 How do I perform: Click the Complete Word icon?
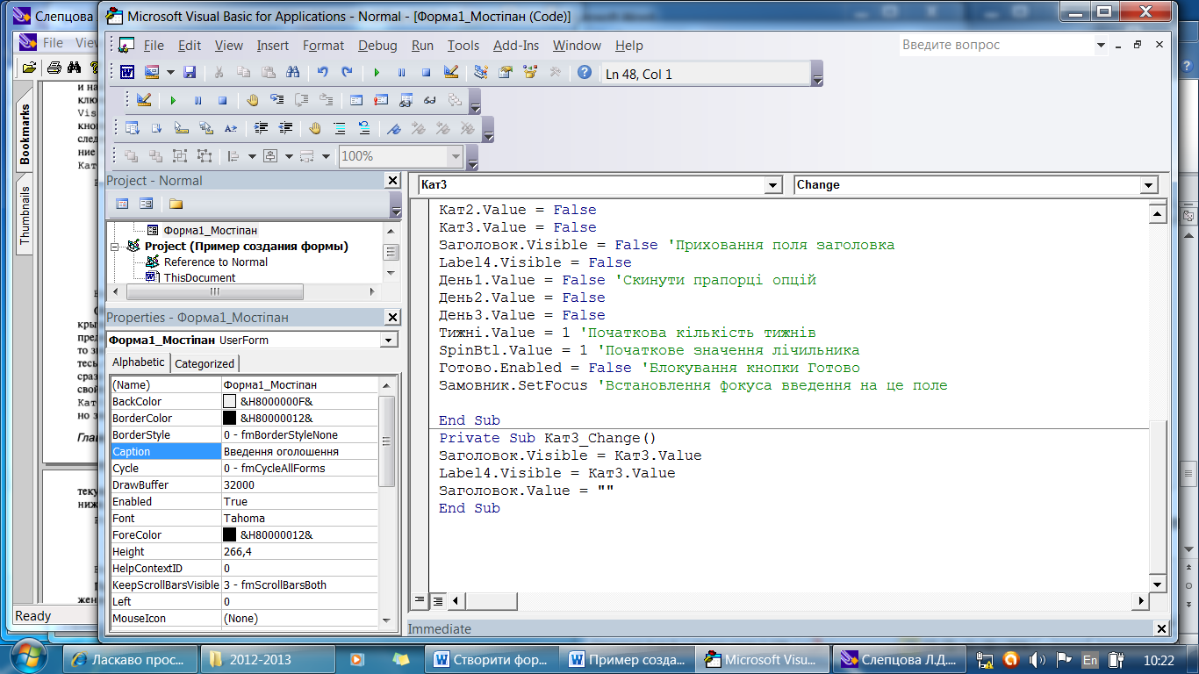coord(231,128)
